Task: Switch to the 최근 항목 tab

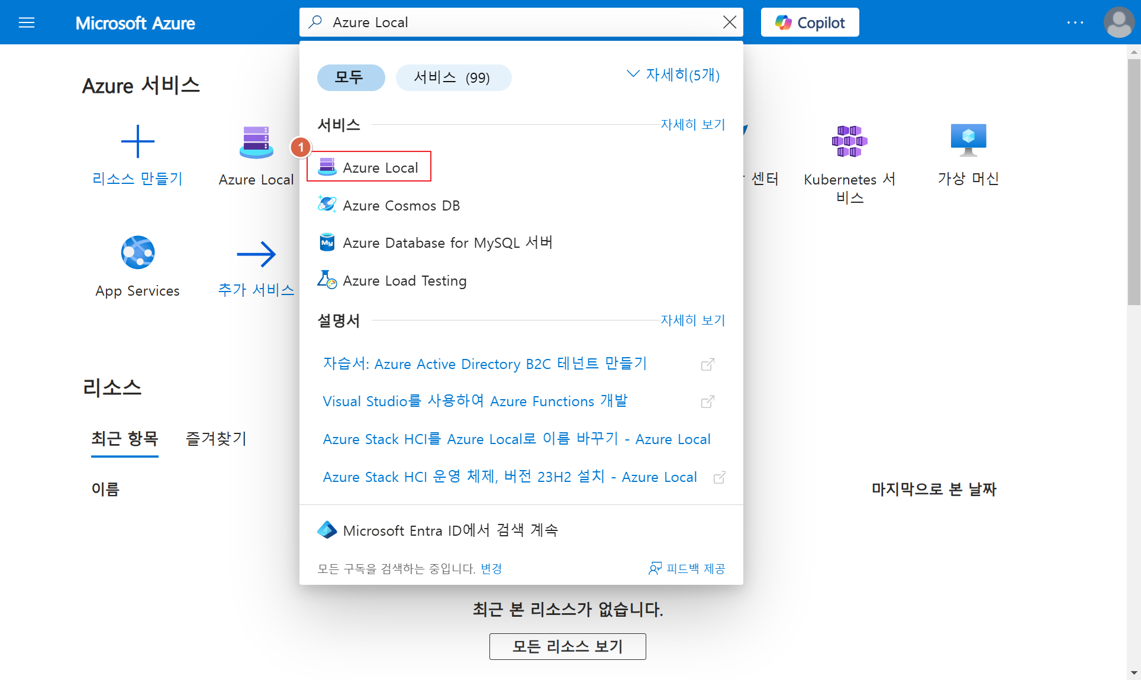Action: click(x=125, y=438)
